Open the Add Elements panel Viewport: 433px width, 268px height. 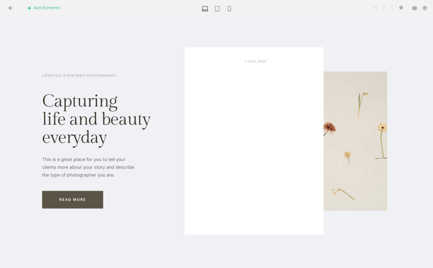[x=44, y=8]
